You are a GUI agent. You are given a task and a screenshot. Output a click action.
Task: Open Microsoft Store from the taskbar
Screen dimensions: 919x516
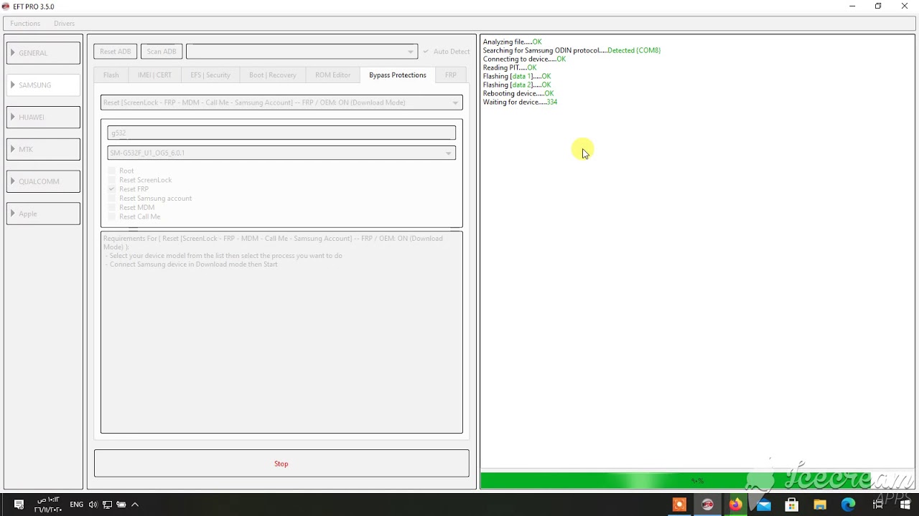pyautogui.click(x=791, y=505)
